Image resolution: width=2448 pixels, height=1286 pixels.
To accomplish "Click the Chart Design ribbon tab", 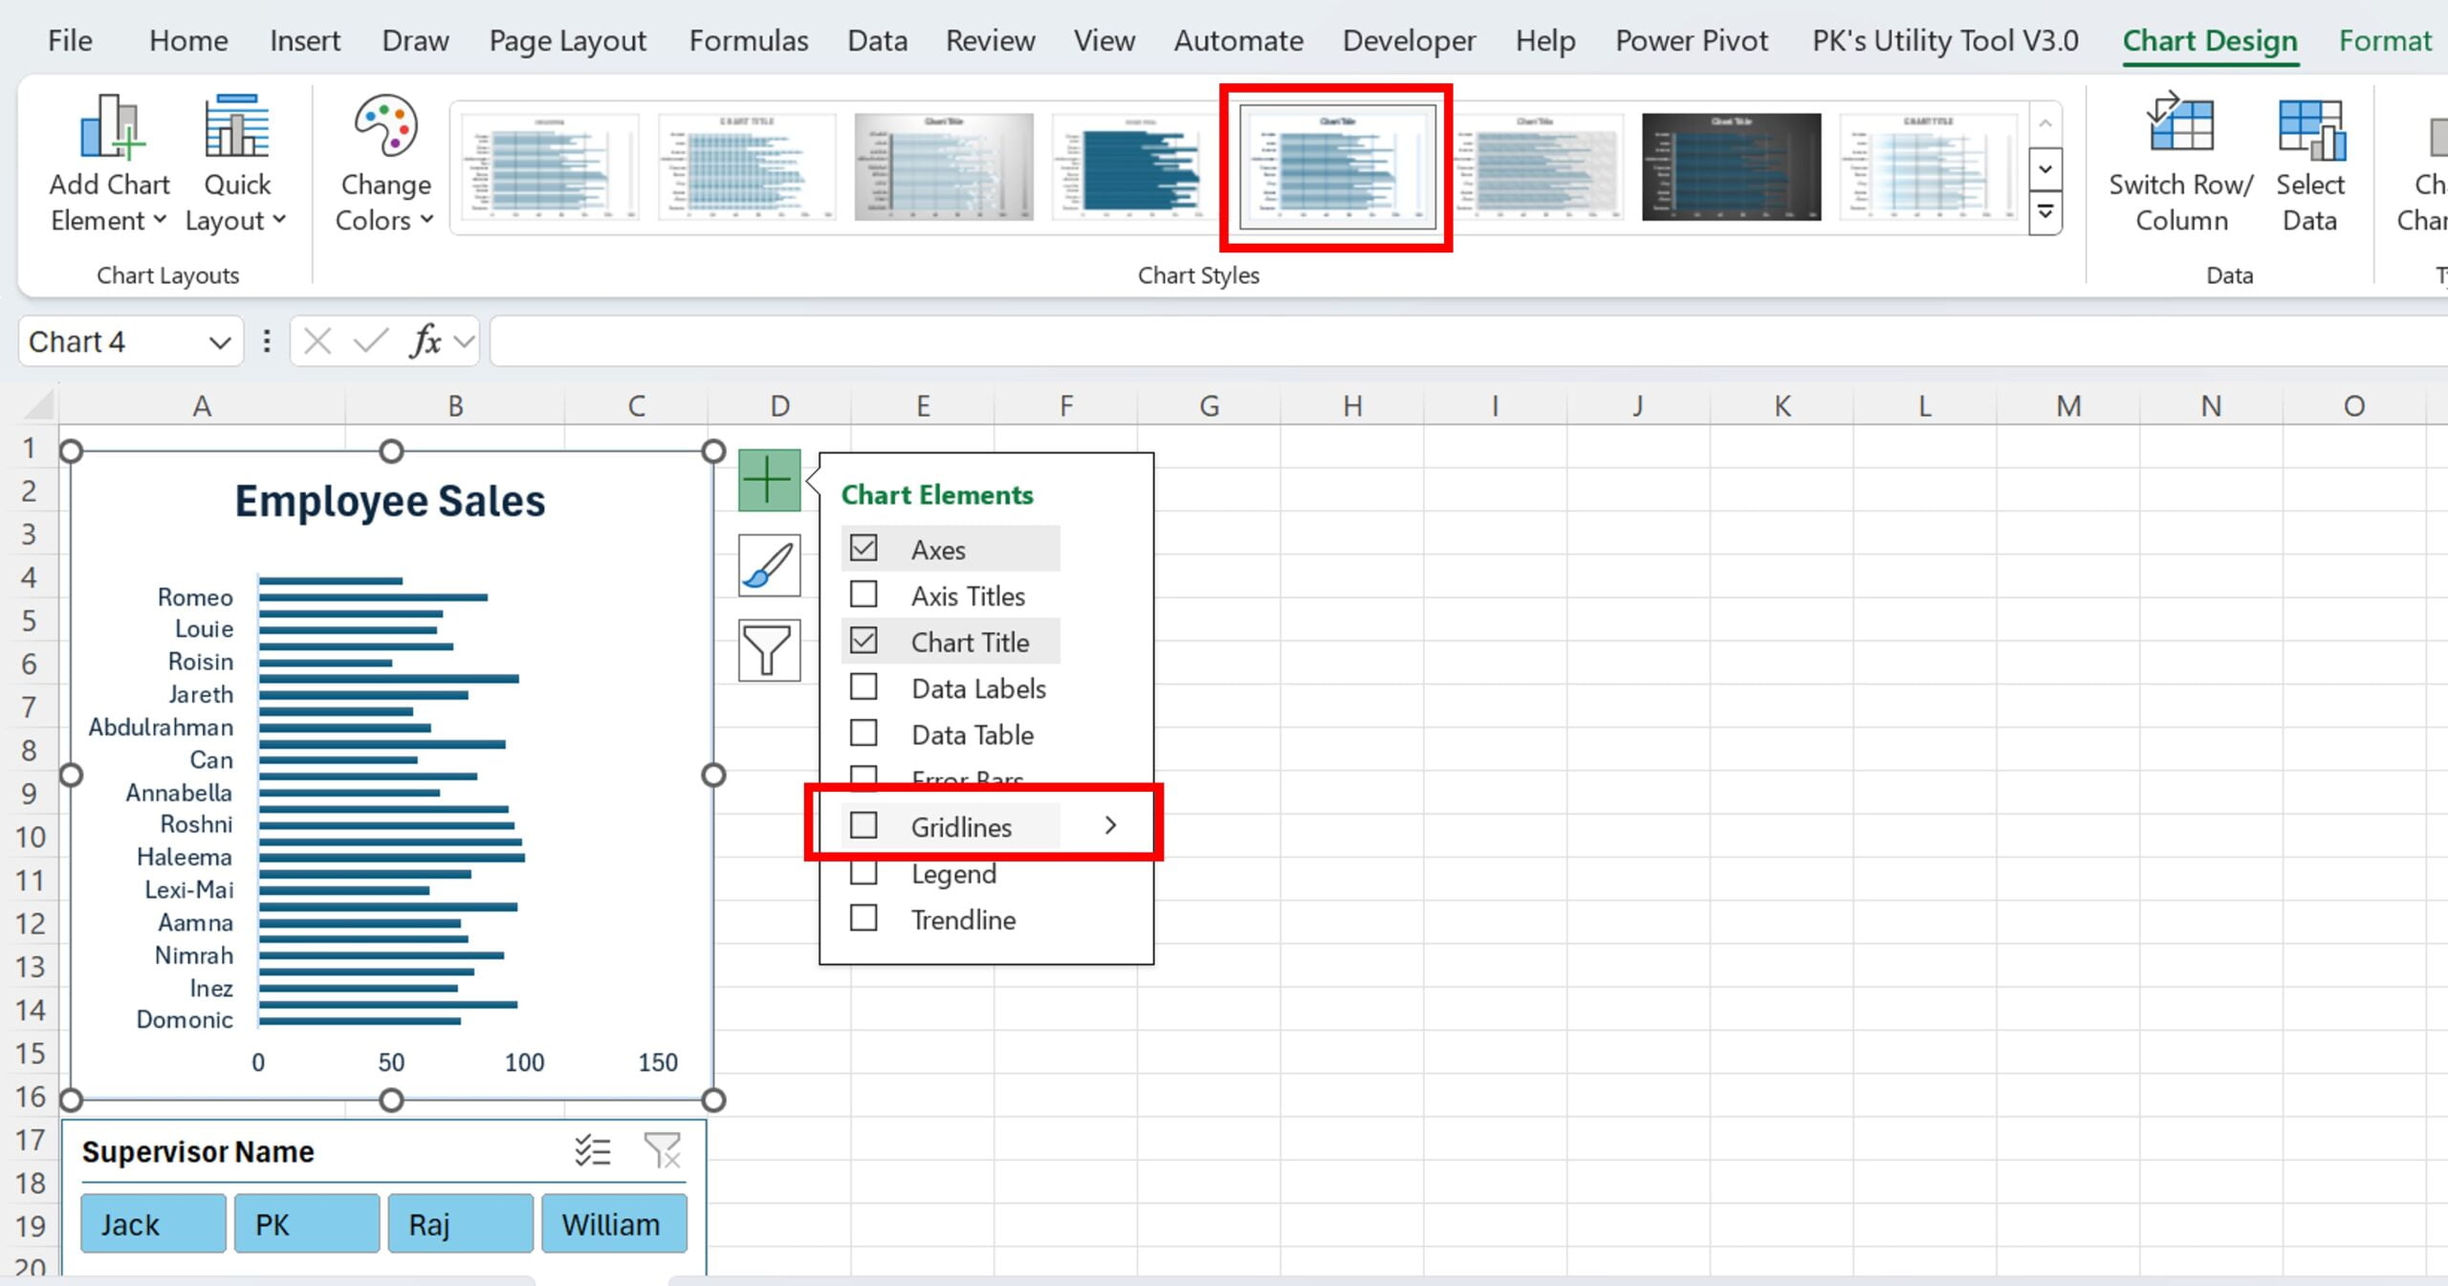I will [x=2208, y=39].
